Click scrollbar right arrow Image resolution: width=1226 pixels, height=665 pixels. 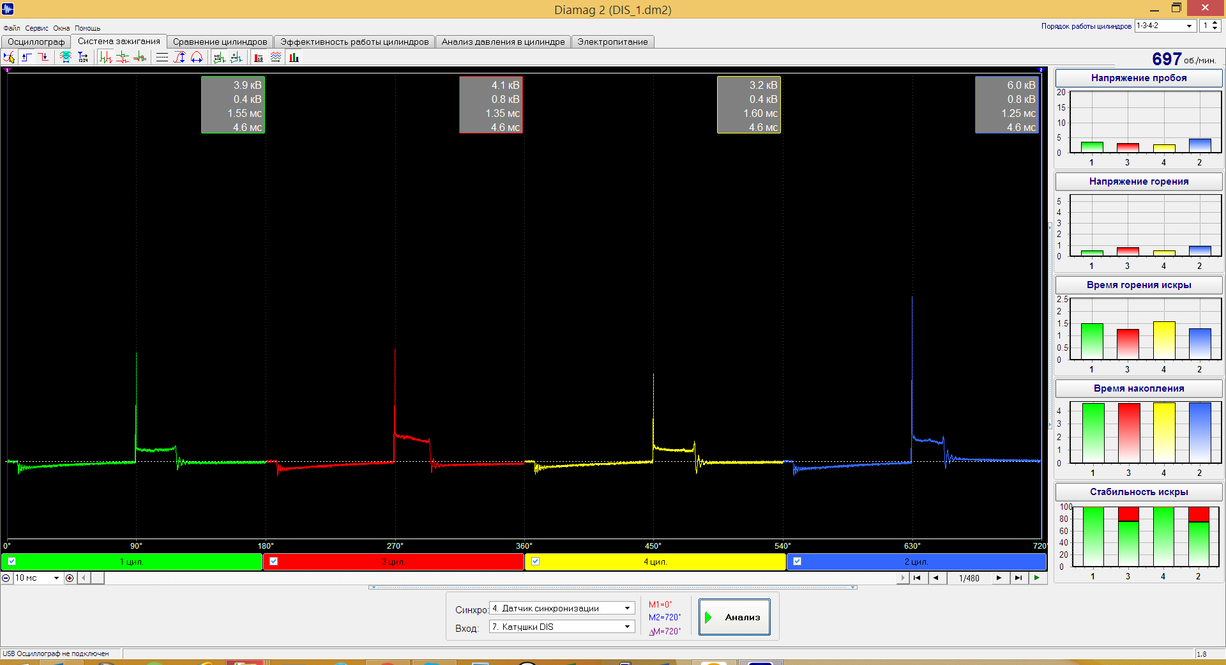pyautogui.click(x=902, y=578)
